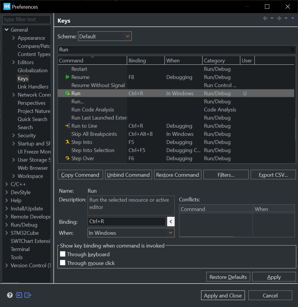Open the blue view menu triangle
Image resolution: width=298 pixels, height=307 pixels.
[293, 18]
